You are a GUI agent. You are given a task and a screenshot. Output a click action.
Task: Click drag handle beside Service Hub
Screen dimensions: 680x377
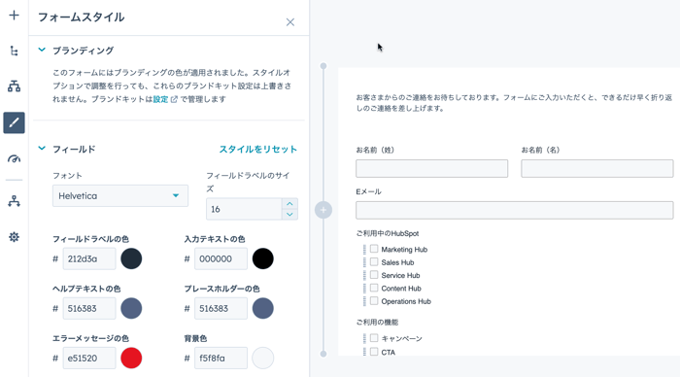[x=364, y=276]
